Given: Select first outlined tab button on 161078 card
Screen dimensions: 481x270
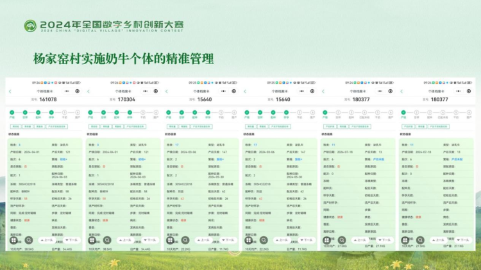Looking at the screenshot, I should (x=15, y=126).
